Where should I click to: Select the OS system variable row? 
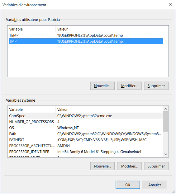coord(86,128)
